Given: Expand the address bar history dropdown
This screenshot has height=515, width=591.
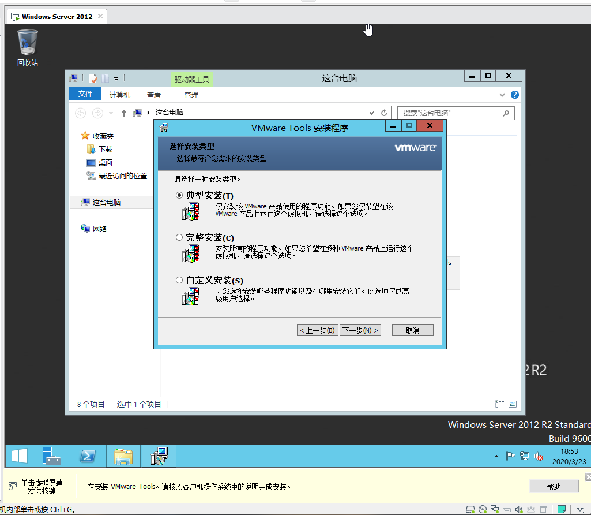Looking at the screenshot, I should [371, 113].
